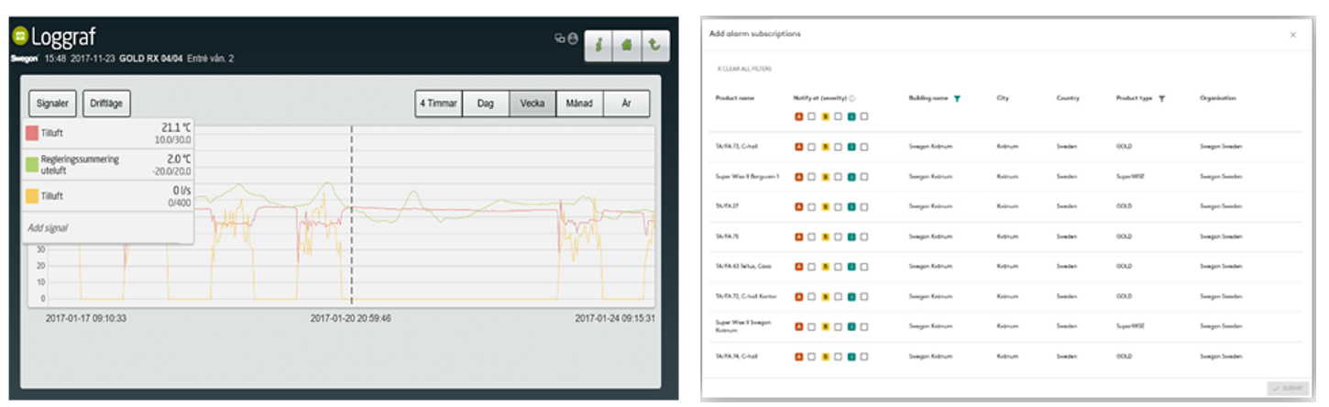Open the Building name filter icon
Screen dimensions: 1329x407
[957, 98]
